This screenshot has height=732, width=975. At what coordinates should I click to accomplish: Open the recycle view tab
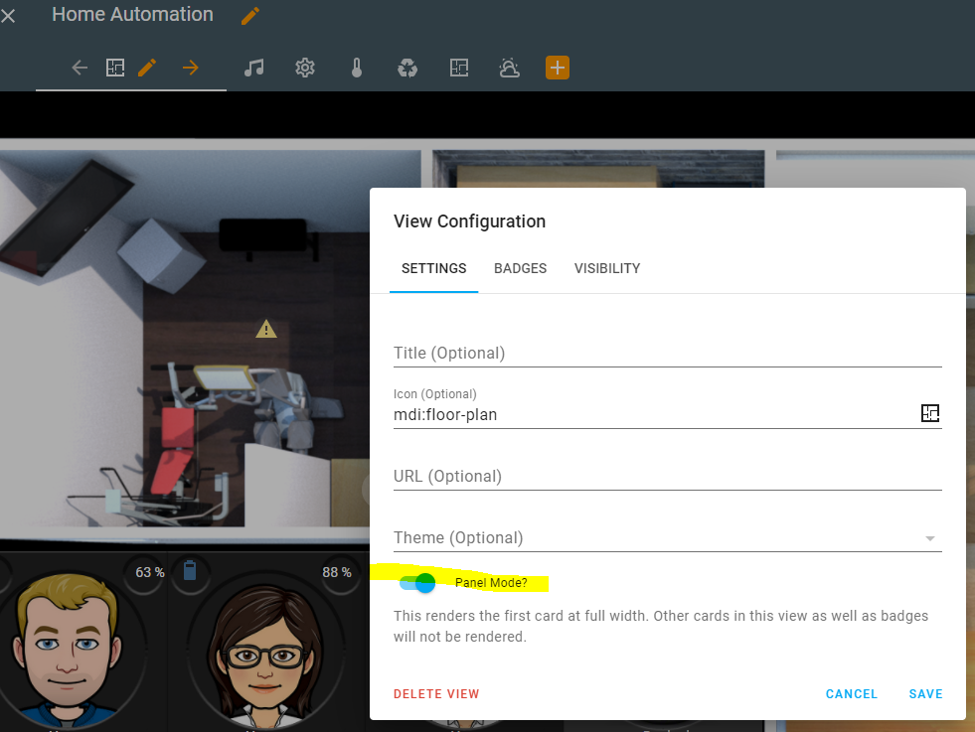(x=407, y=68)
